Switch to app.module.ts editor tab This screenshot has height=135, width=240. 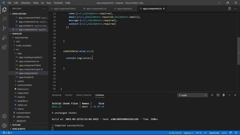(124, 9)
